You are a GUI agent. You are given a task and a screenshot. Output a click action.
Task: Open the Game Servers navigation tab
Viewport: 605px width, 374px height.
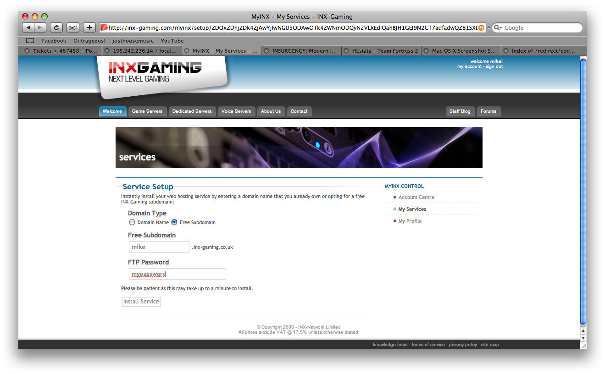(x=147, y=111)
